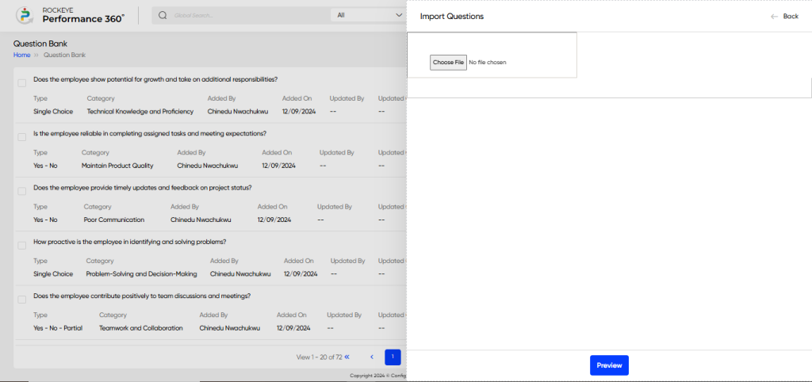
Task: Click Back text in Import Questions panel
Action: (791, 17)
